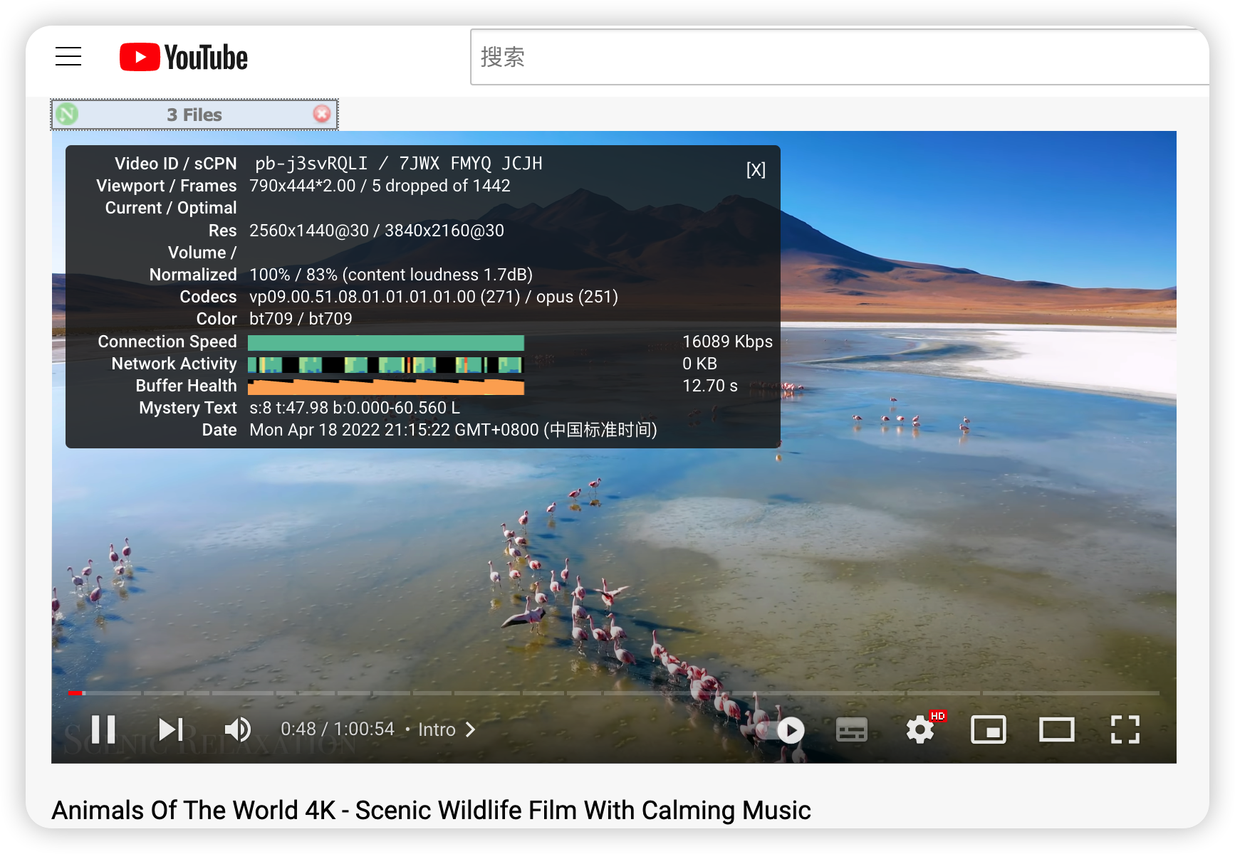The height and width of the screenshot is (854, 1235).
Task: Pause the video playback
Action: [103, 729]
